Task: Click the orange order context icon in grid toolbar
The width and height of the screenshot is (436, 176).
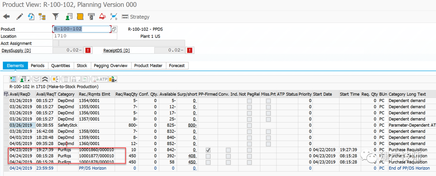Action: [55, 79]
